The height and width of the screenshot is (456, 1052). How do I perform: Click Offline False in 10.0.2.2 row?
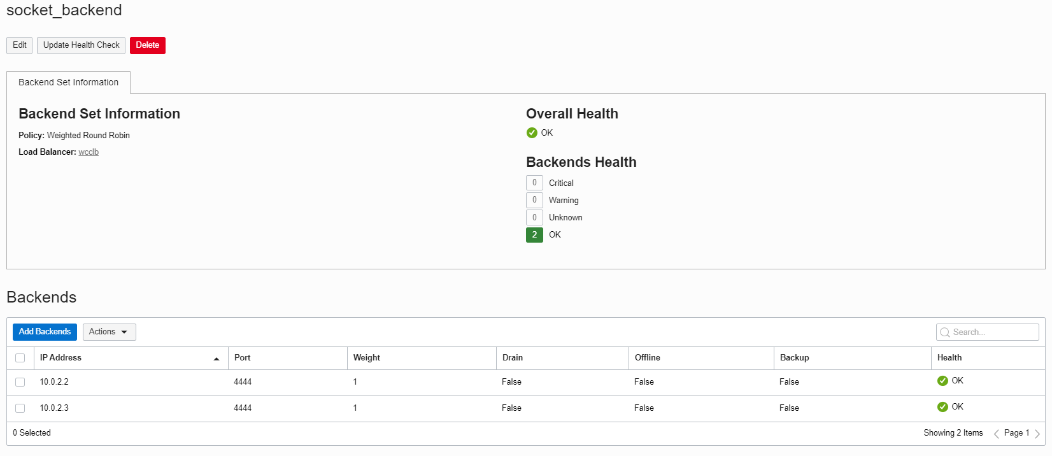(644, 382)
